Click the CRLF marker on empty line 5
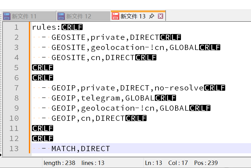Image resolution: width=251 pixels, height=168 pixels. pyautogui.click(x=42, y=68)
